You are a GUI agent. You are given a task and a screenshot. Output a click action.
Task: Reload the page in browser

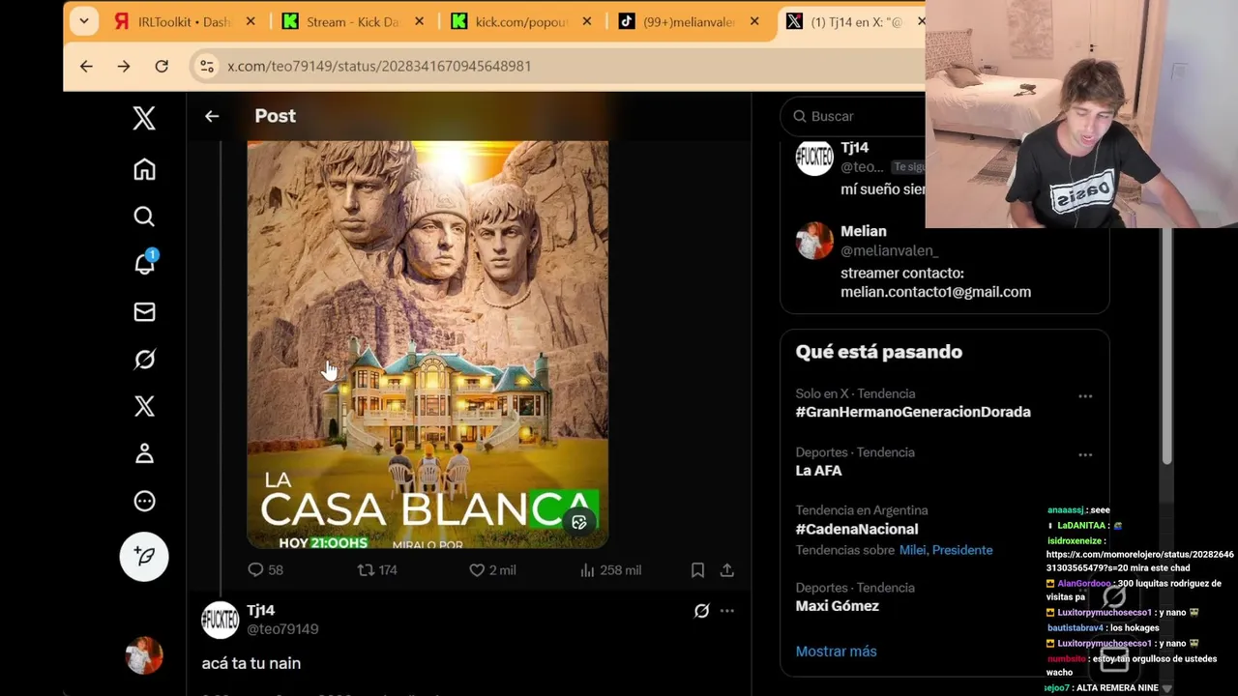click(x=162, y=66)
